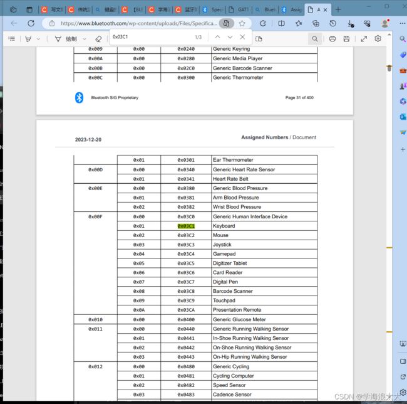Click Generic Human Interface Device cell
The height and width of the screenshot is (404, 407).
pyautogui.click(x=264, y=216)
